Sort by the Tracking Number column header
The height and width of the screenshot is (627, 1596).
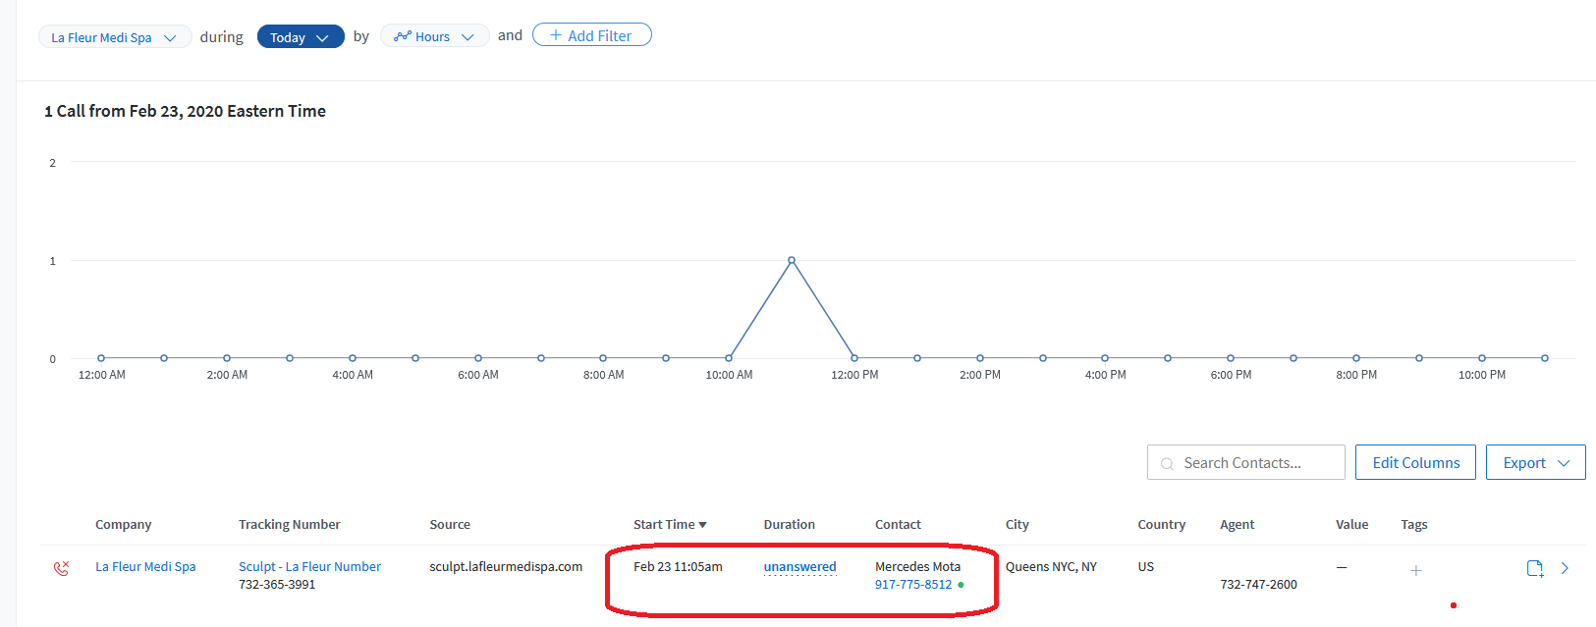point(290,525)
